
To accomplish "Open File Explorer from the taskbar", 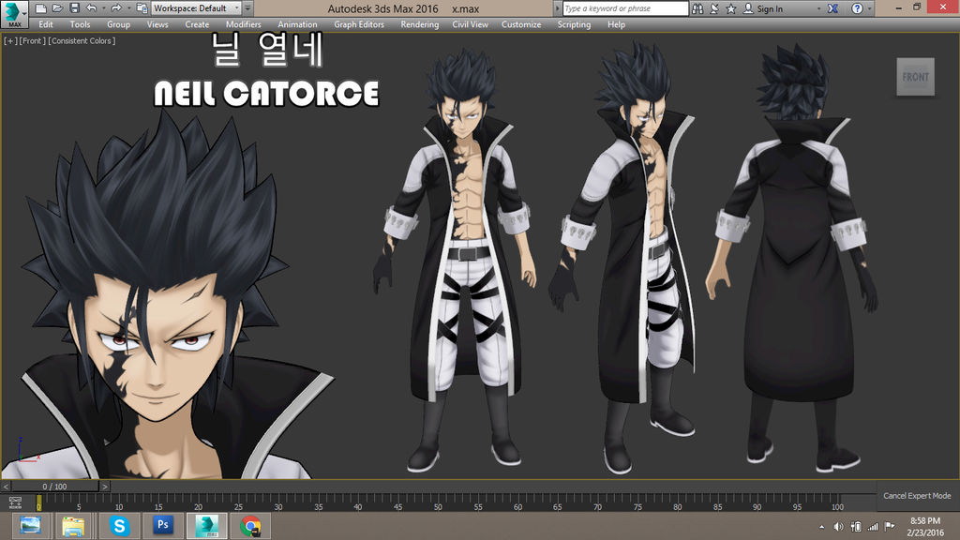I will pos(73,526).
